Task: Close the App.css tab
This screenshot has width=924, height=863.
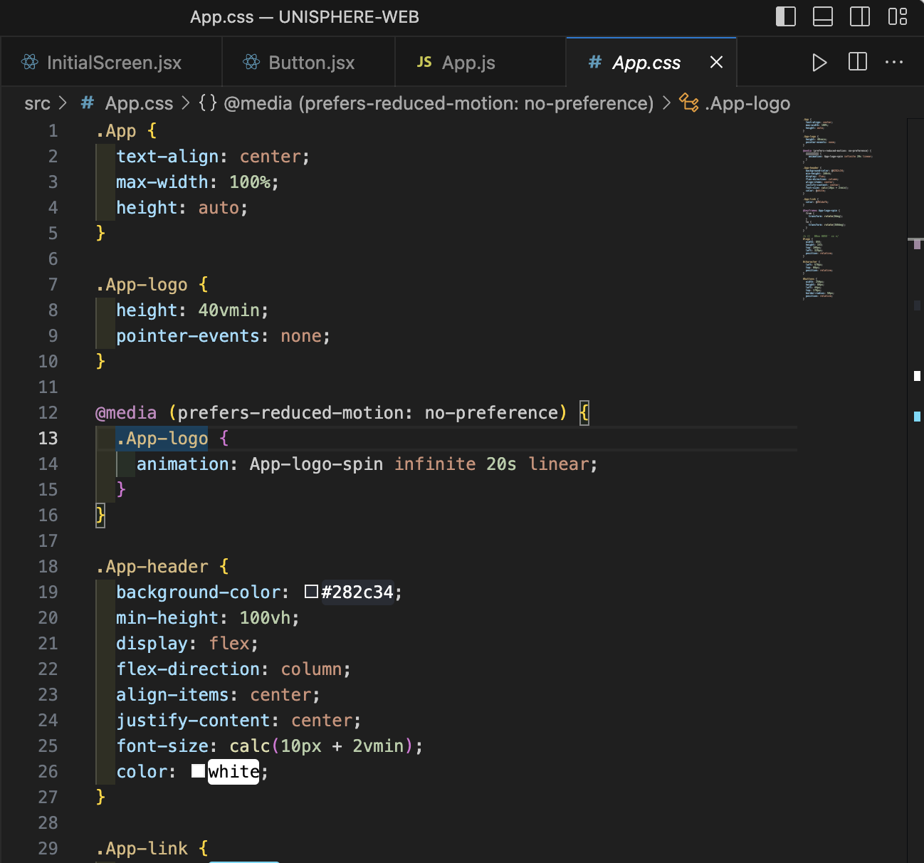Action: pos(717,62)
